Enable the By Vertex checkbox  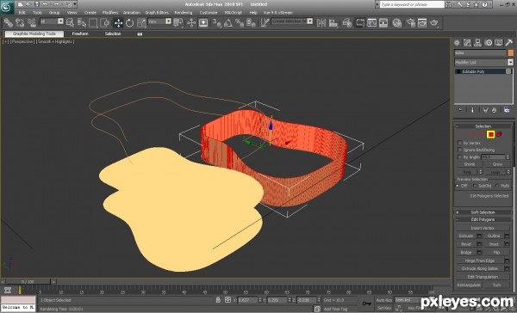(x=459, y=143)
